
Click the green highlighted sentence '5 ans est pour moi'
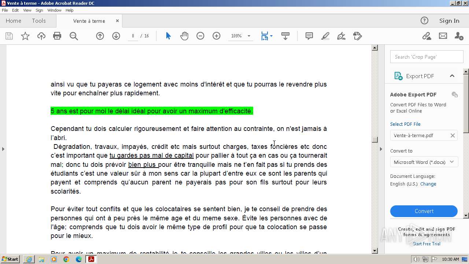(152, 111)
